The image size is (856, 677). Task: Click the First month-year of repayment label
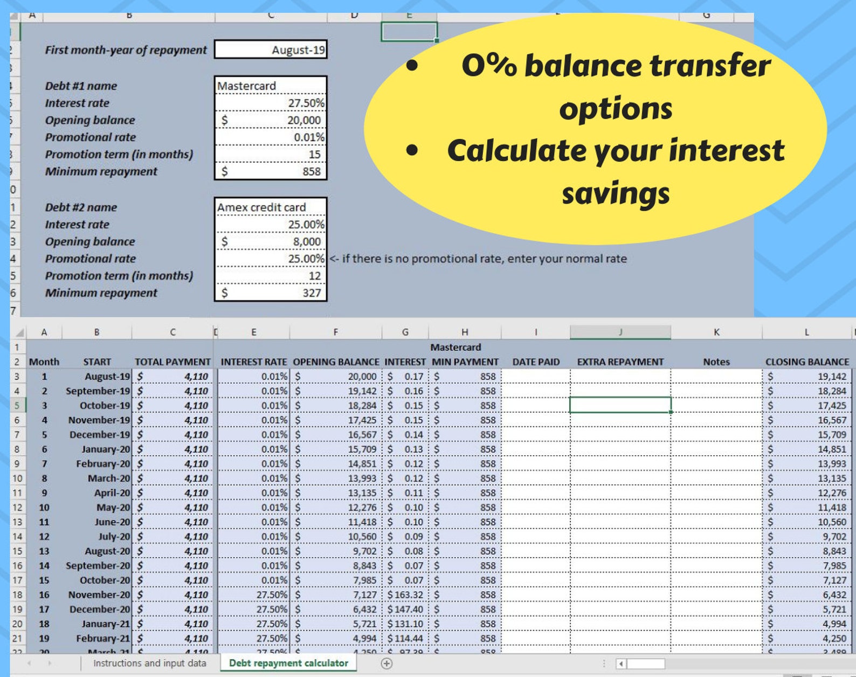coord(126,50)
